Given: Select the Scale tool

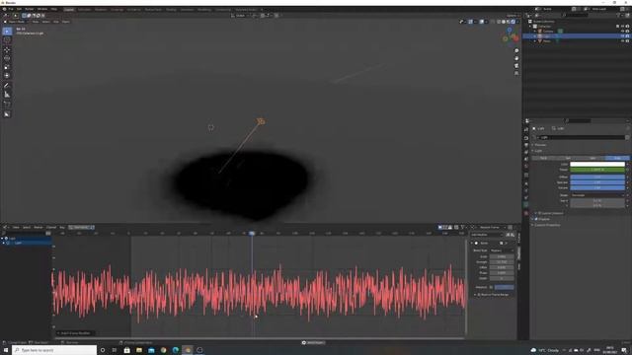Looking at the screenshot, I should point(7,67).
